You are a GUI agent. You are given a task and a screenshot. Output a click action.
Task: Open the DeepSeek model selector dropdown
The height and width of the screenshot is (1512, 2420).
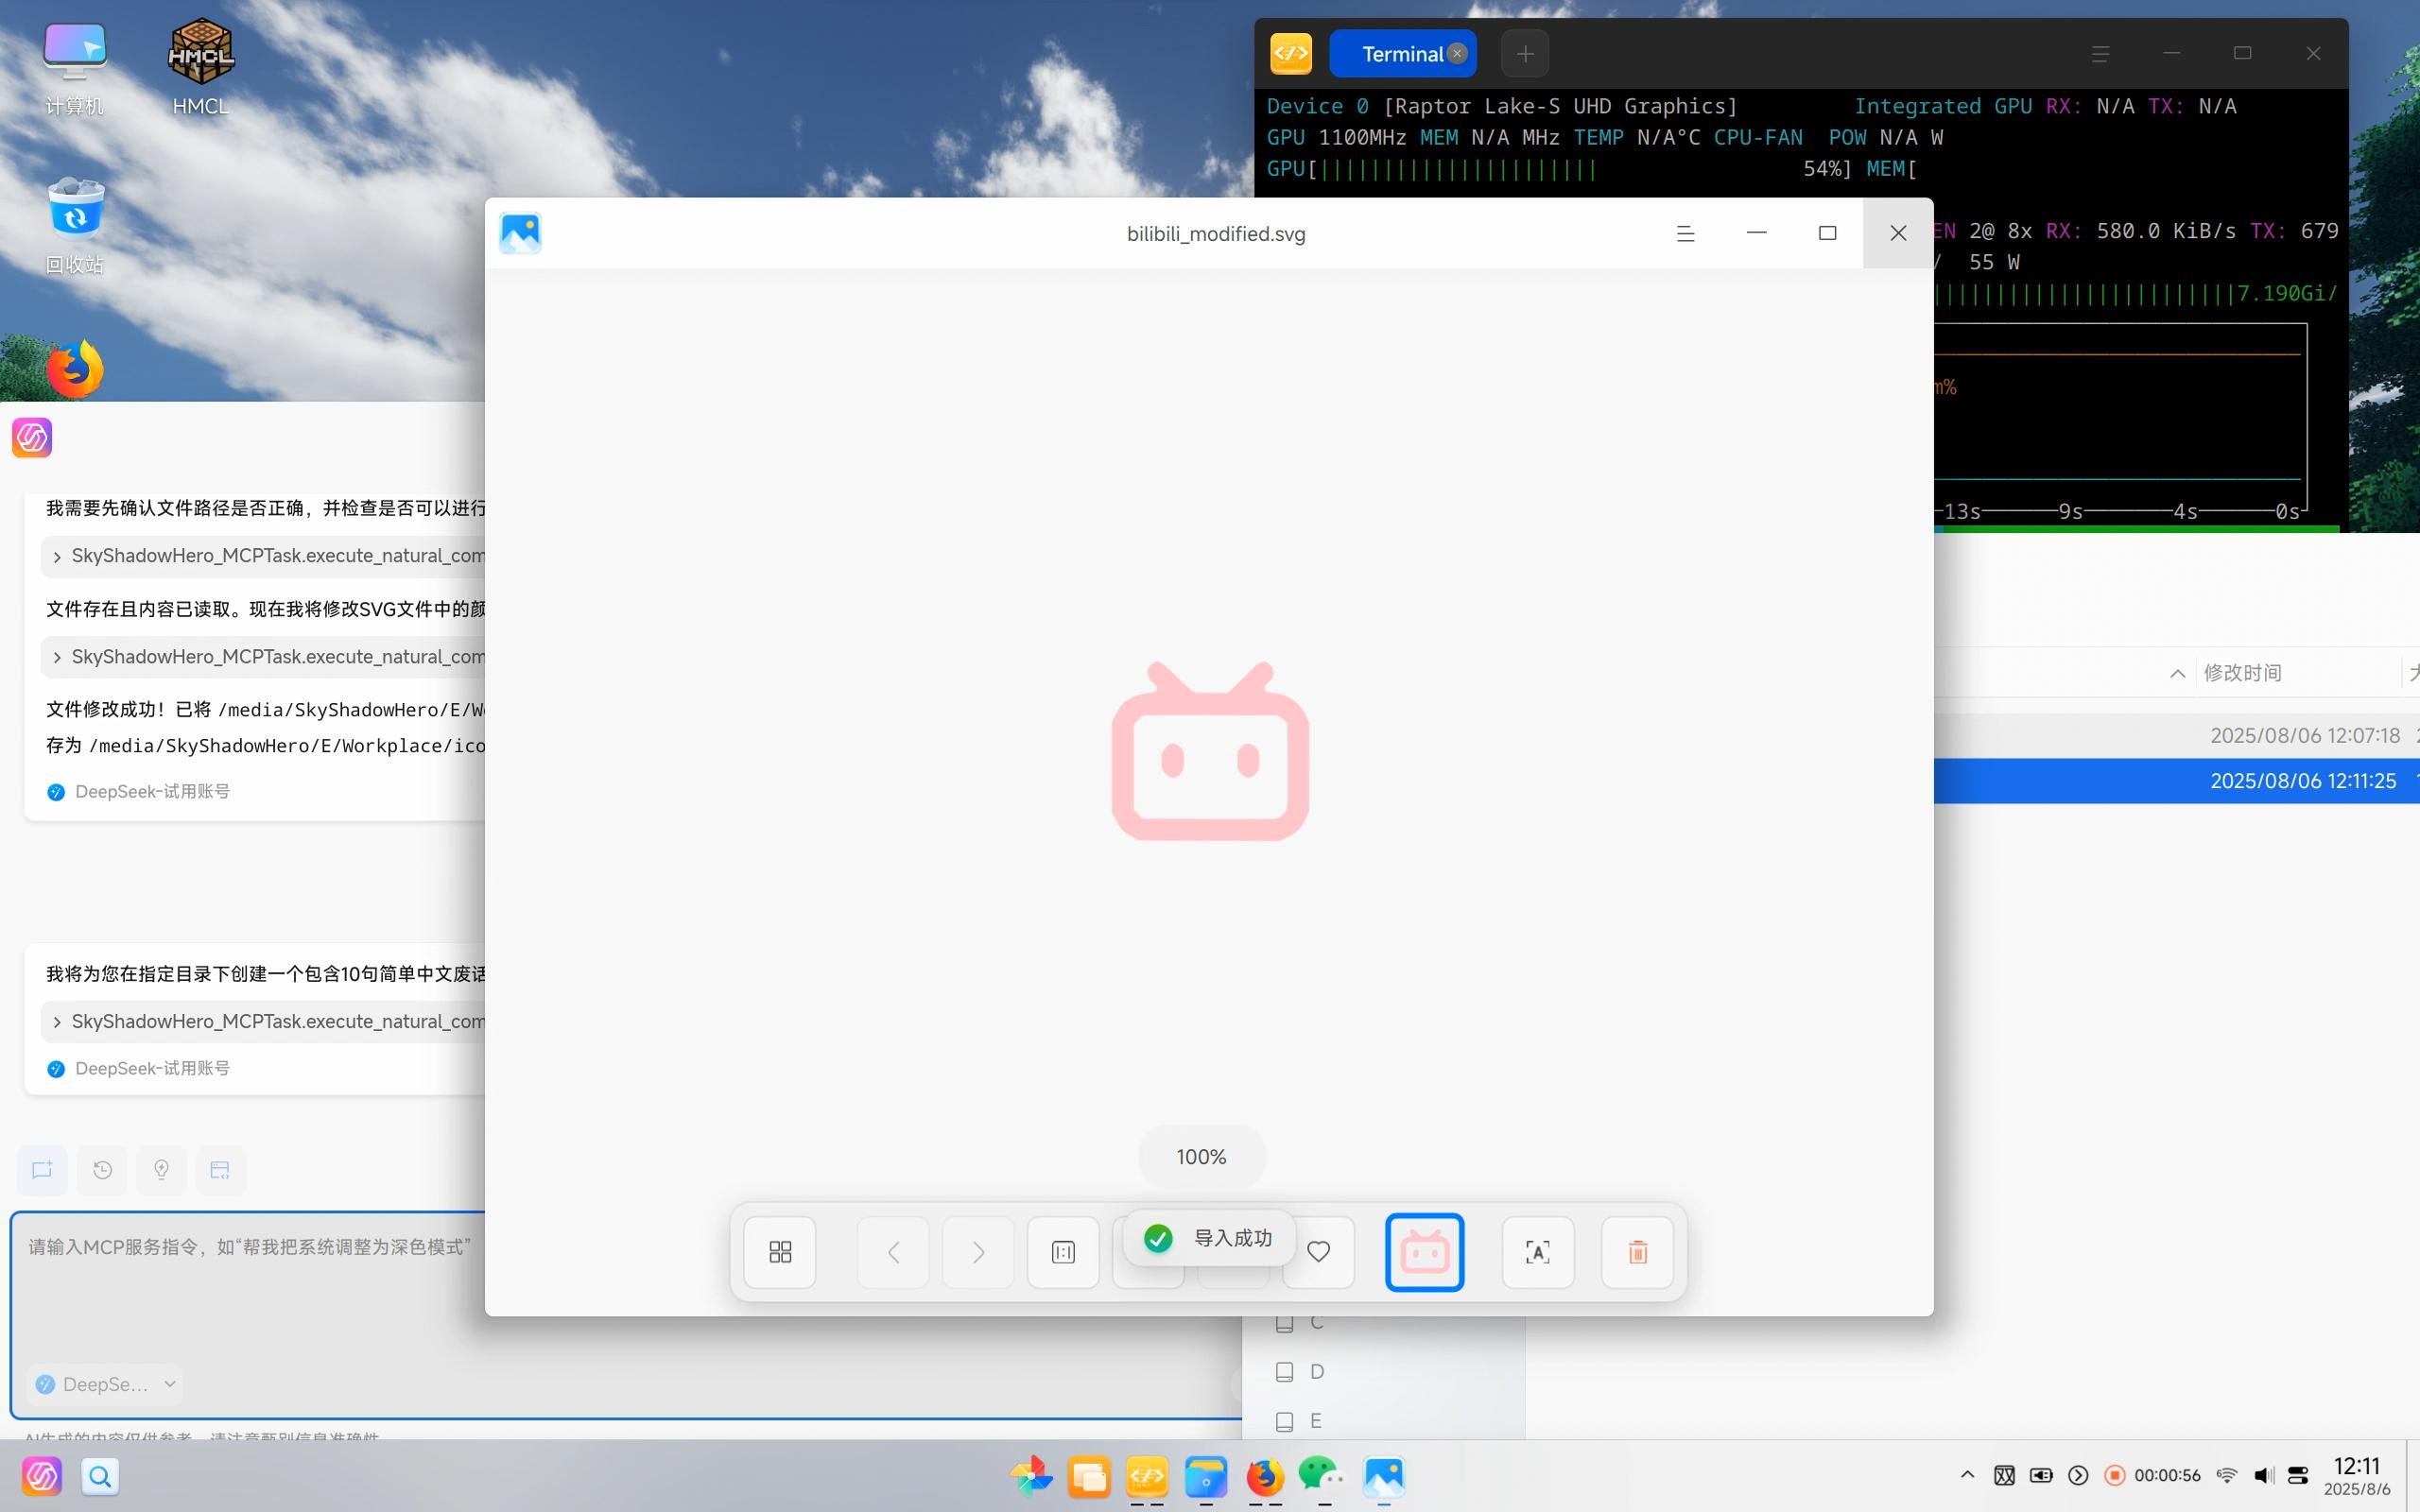(x=105, y=1384)
